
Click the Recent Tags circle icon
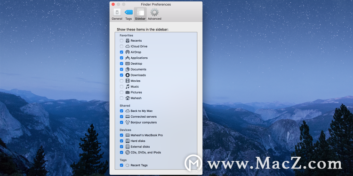coord(128,166)
